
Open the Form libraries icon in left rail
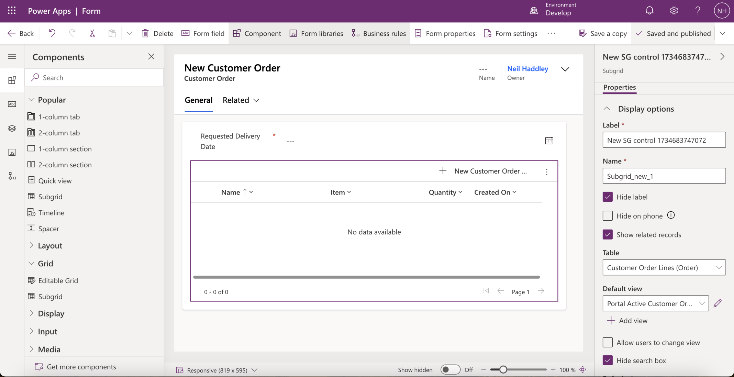(12, 152)
